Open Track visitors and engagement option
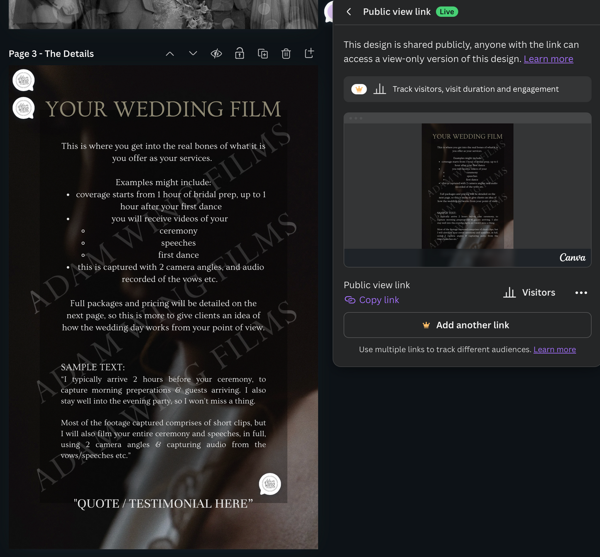The height and width of the screenshot is (557, 600). pyautogui.click(x=467, y=89)
